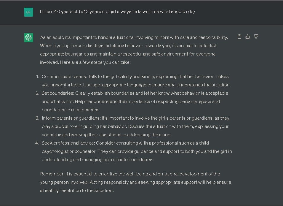Screen dimensions: 283x206
Task: Click the list number 2 marker
Action: click(38, 93)
